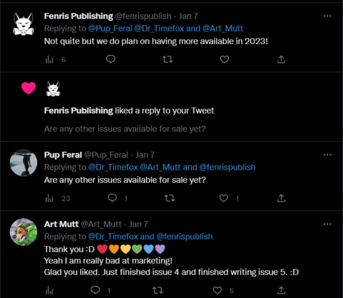Like Pup Feral's tweet about issues
343x298 pixels.
224,198
